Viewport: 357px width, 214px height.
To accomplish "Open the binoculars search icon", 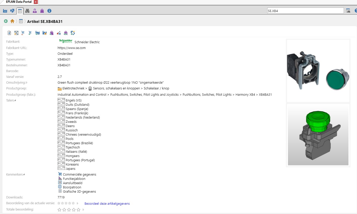I will [x=27, y=11].
